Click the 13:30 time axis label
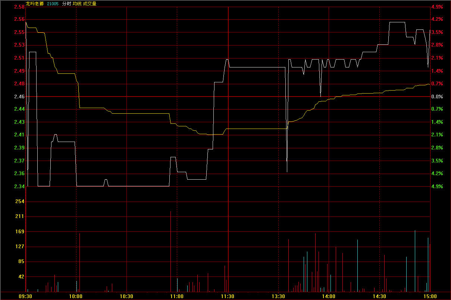This screenshot has width=451, height=300. pos(278,296)
